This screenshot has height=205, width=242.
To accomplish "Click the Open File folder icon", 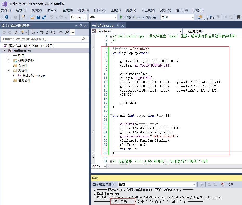I will click(32, 17).
